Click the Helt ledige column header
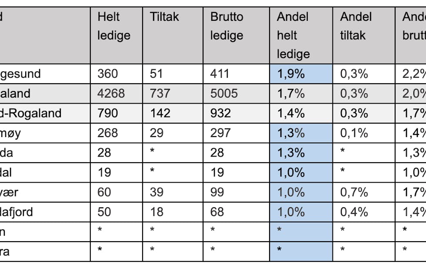This screenshot has height=278, width=426. (x=114, y=26)
